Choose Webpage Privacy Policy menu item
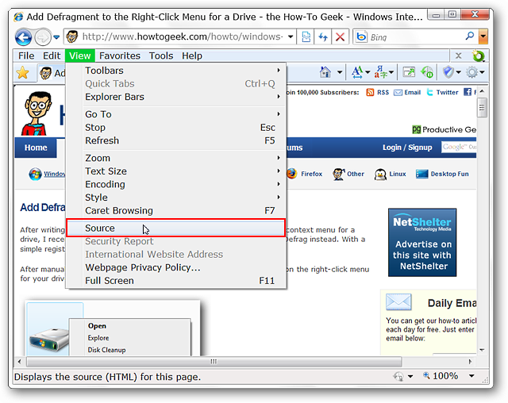 click(x=176, y=267)
